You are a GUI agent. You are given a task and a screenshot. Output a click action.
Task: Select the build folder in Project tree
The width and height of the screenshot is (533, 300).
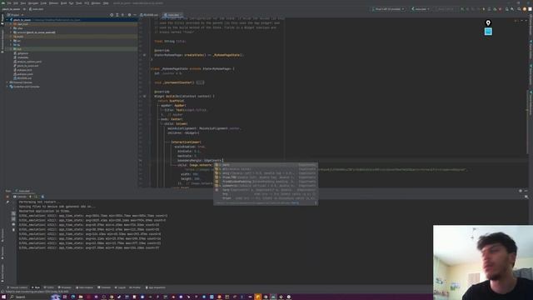click(20, 37)
